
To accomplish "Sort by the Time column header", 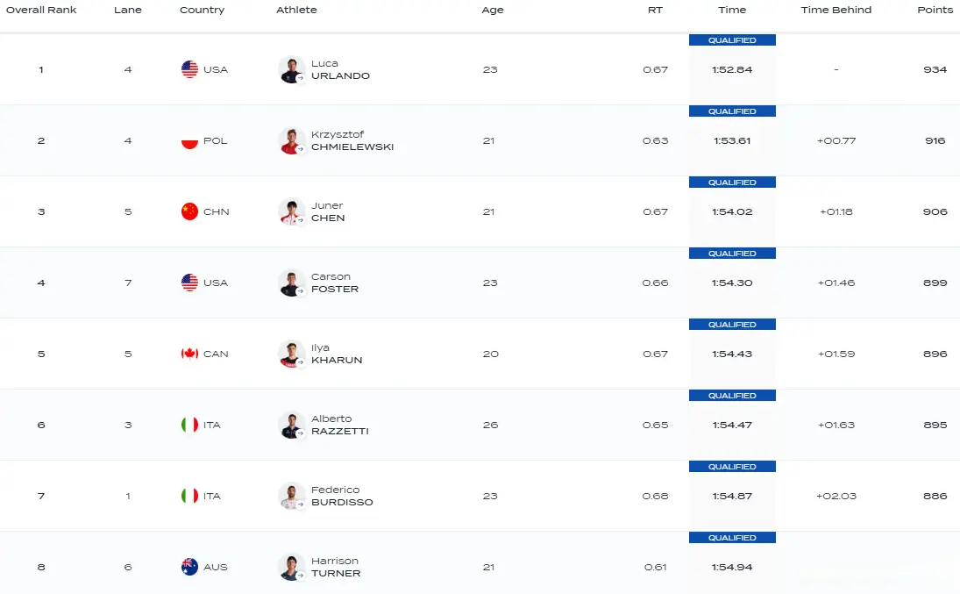I will 732,10.
